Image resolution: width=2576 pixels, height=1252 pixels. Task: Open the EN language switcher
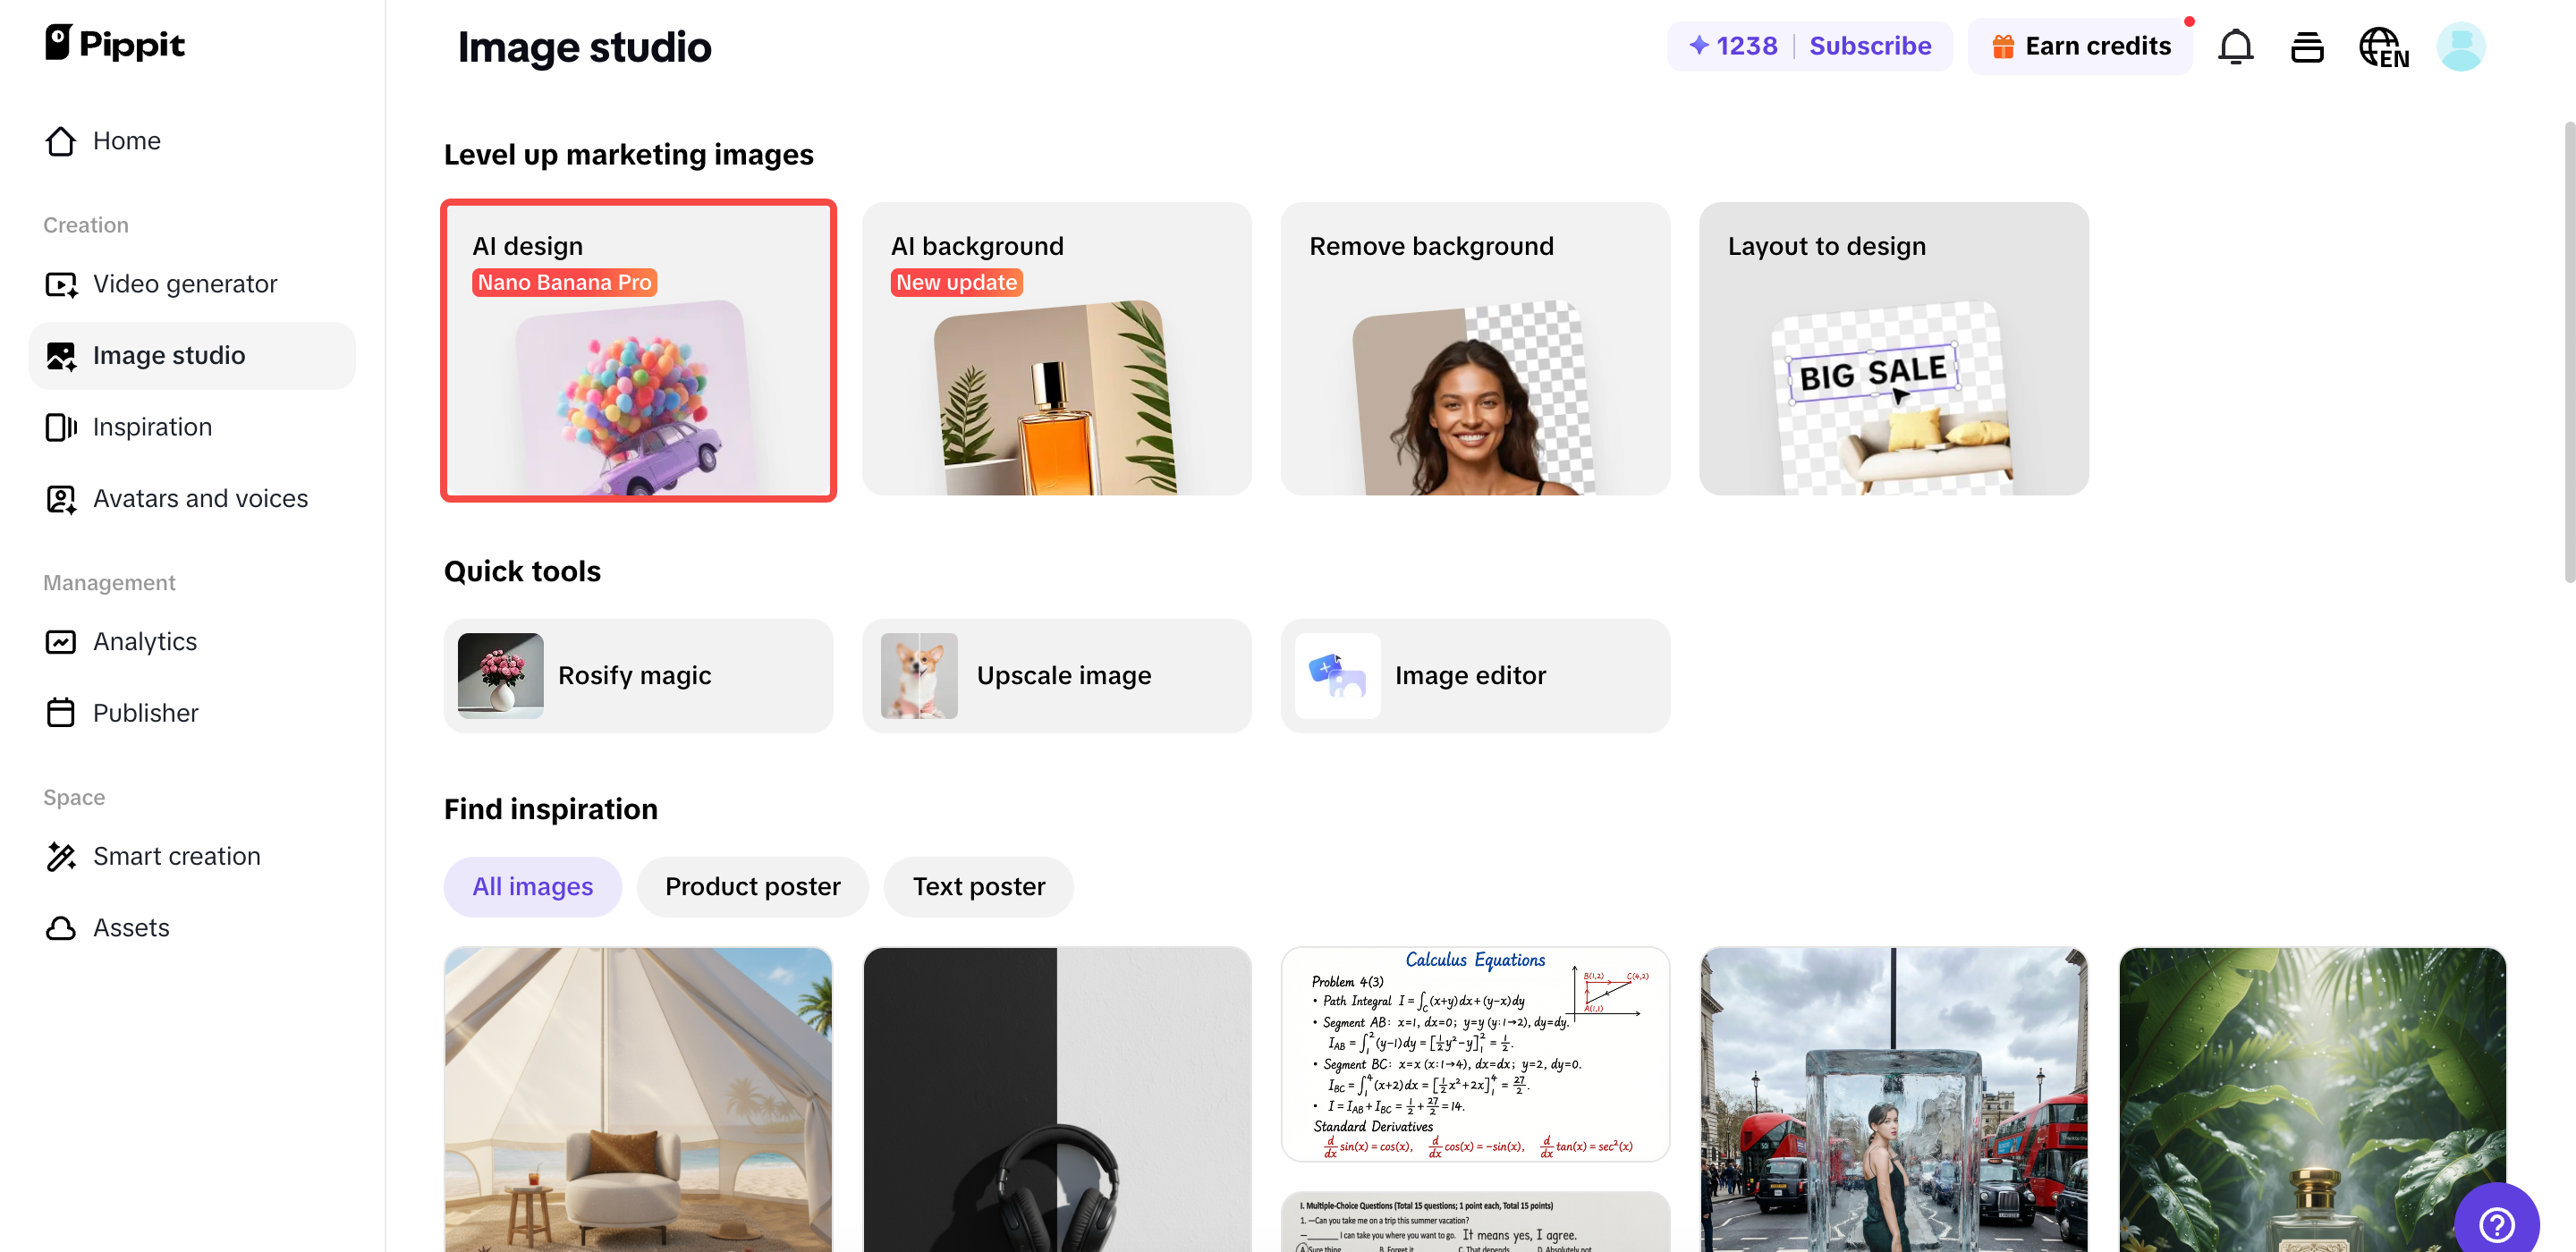(x=2384, y=46)
